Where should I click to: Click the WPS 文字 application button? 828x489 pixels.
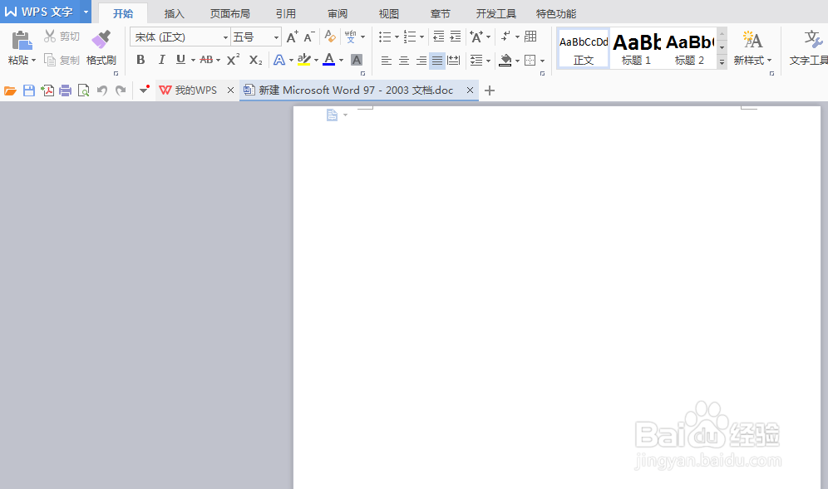pos(39,12)
